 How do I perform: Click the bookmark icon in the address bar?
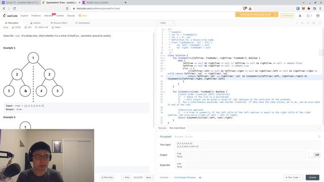tap(67, 9)
